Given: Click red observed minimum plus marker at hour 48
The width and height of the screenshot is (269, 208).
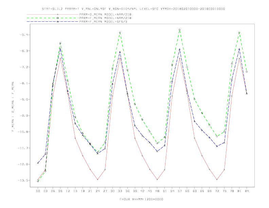Looking at the screenshot, I should point(157,179).
